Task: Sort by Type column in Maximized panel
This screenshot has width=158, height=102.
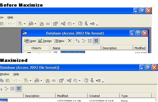Action: click(136, 96)
